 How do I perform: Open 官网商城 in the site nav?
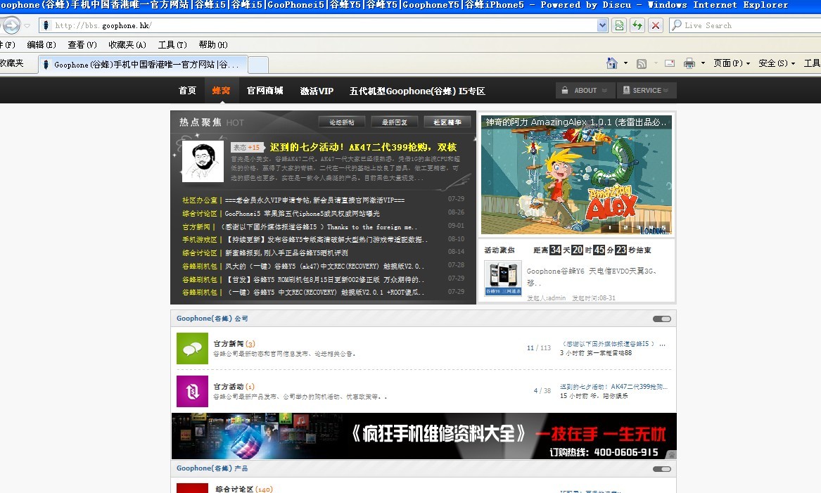coord(265,91)
